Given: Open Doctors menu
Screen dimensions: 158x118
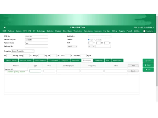Looking at the screenshot, I should pos(19,31).
